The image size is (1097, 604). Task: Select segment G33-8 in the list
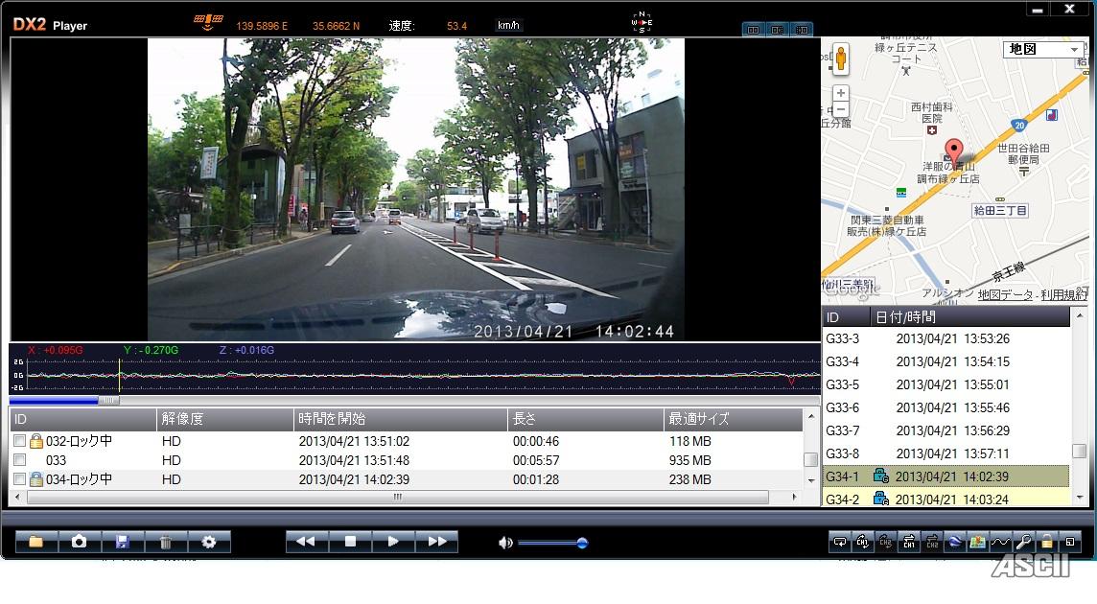(x=945, y=453)
